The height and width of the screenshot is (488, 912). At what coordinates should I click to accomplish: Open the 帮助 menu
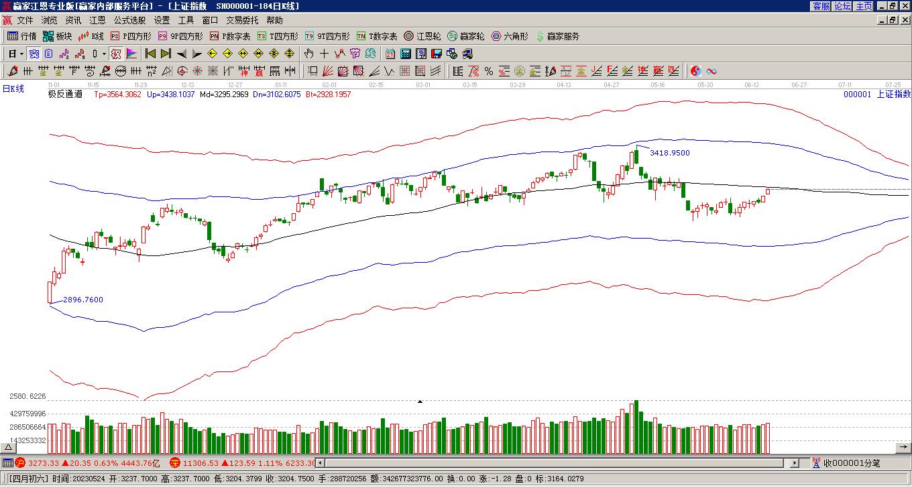(x=274, y=21)
